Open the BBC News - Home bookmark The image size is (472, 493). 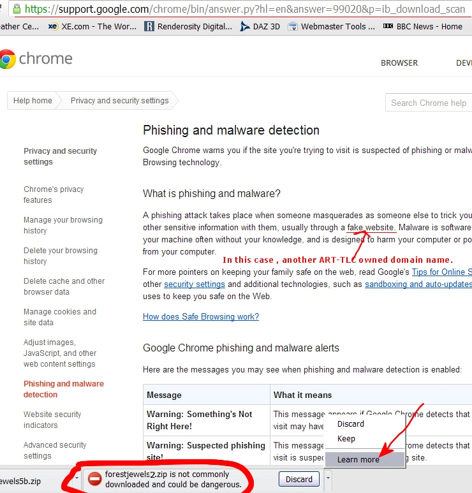point(422,26)
